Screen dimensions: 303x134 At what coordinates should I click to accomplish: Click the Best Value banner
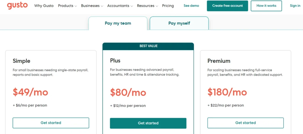[x=148, y=46]
